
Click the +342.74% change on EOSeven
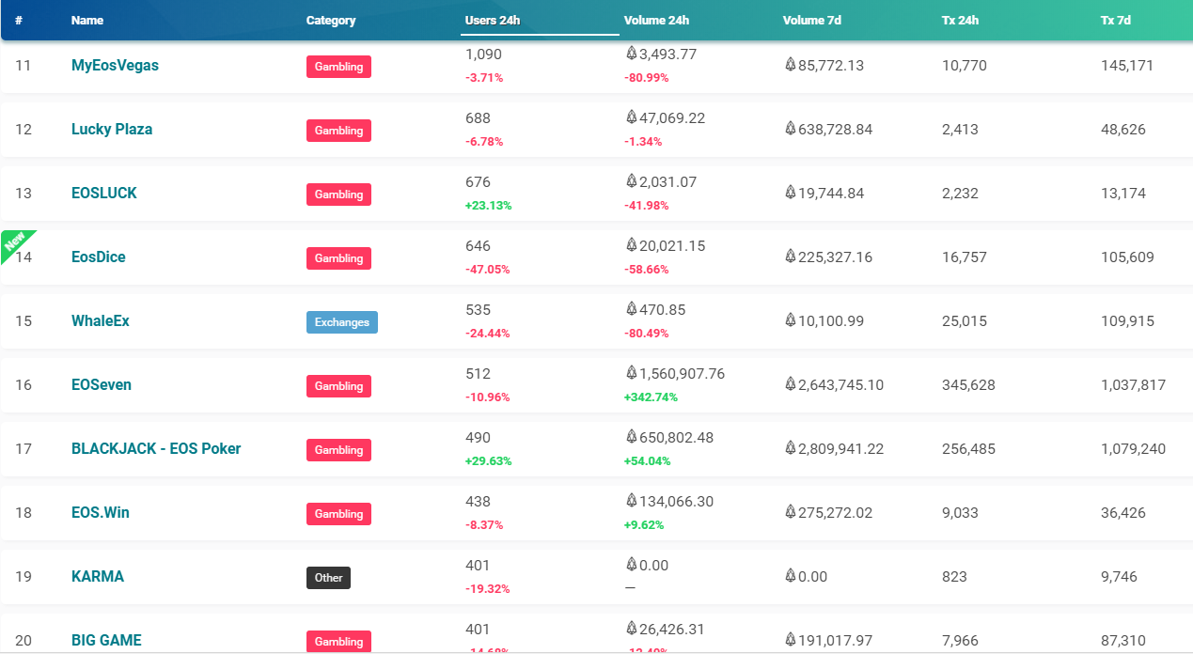[x=651, y=397]
